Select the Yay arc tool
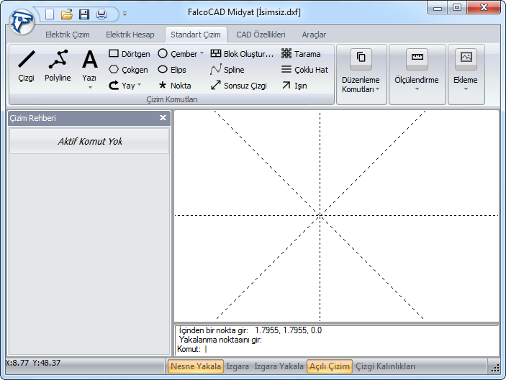This screenshot has width=506, height=380. [122, 86]
